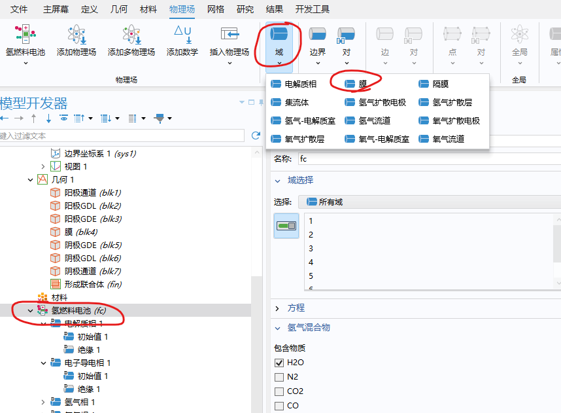Image resolution: width=561 pixels, height=413 pixels.
Task: Switch to the 材料 ribbon tab
Action: click(x=148, y=9)
